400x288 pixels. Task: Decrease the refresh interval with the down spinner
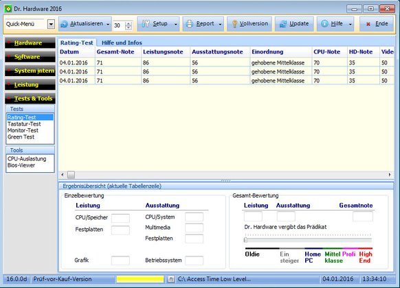pos(129,27)
